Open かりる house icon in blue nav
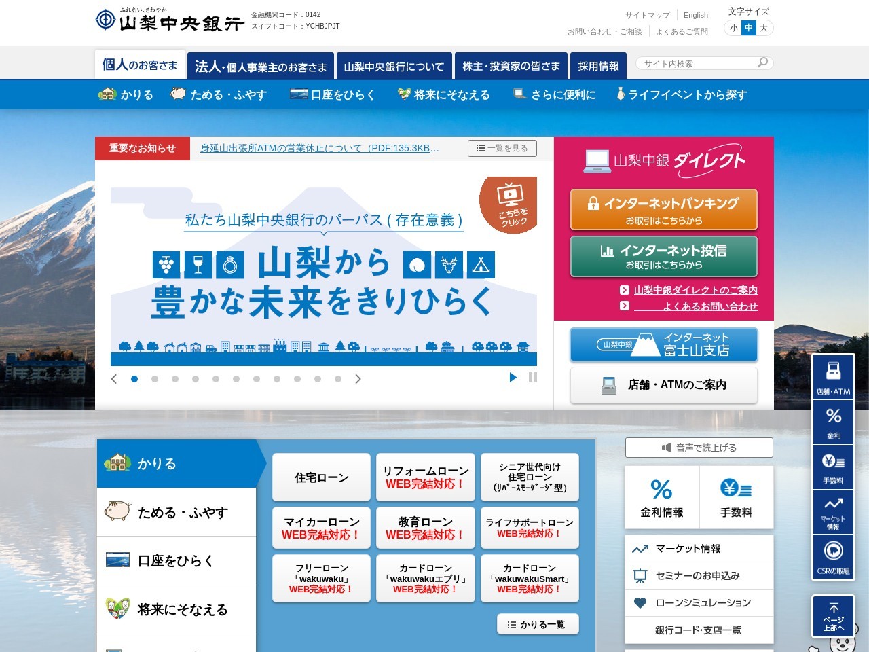This screenshot has width=869, height=652. pyautogui.click(x=108, y=94)
